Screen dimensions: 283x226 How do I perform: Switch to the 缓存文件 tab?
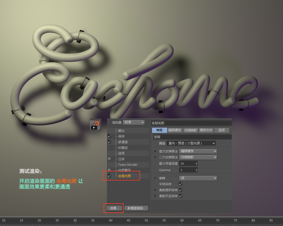click(x=206, y=130)
